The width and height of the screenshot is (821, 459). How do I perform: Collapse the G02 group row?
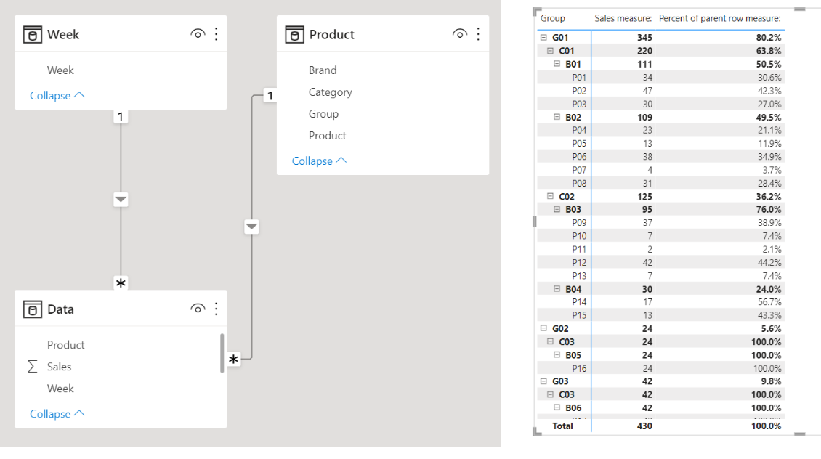tap(543, 328)
